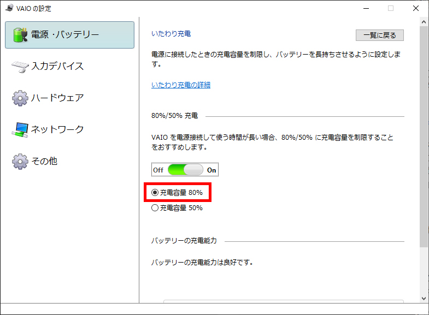The width and height of the screenshot is (429, 315).
Task: Click the keyboard icon beside 入力デバイス
Action: point(20,67)
